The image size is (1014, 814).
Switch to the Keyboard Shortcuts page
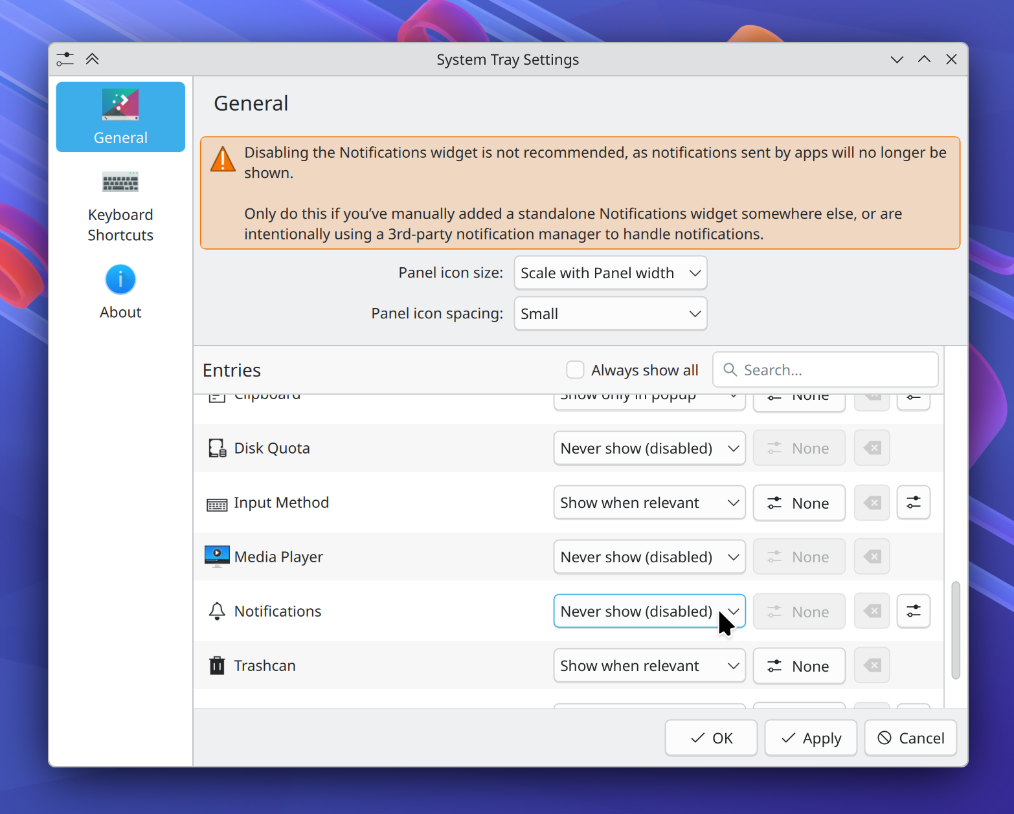120,207
